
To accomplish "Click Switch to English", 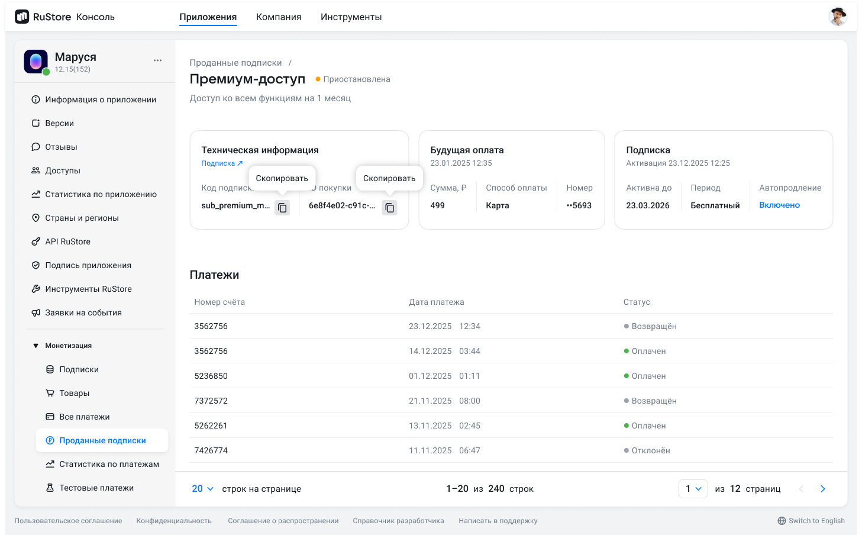I will [816, 521].
